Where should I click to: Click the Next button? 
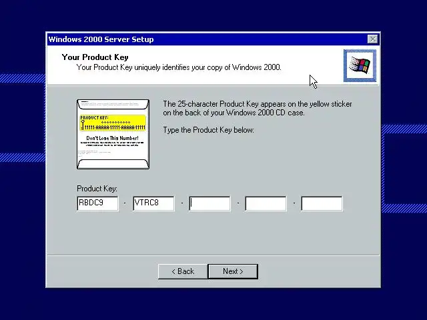pyautogui.click(x=233, y=271)
